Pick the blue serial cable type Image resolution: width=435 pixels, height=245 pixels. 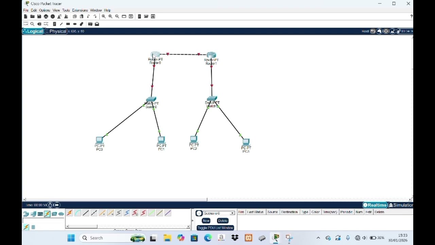point(127,213)
